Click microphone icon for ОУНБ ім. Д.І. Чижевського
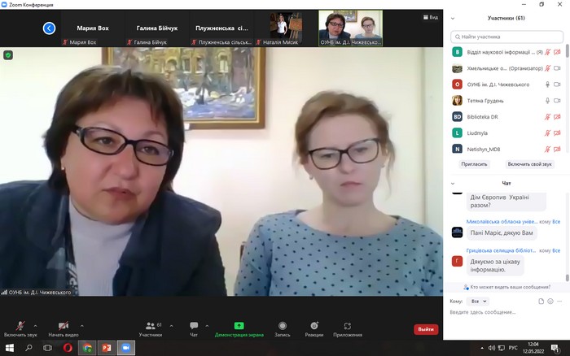570x356 pixels. [x=547, y=85]
